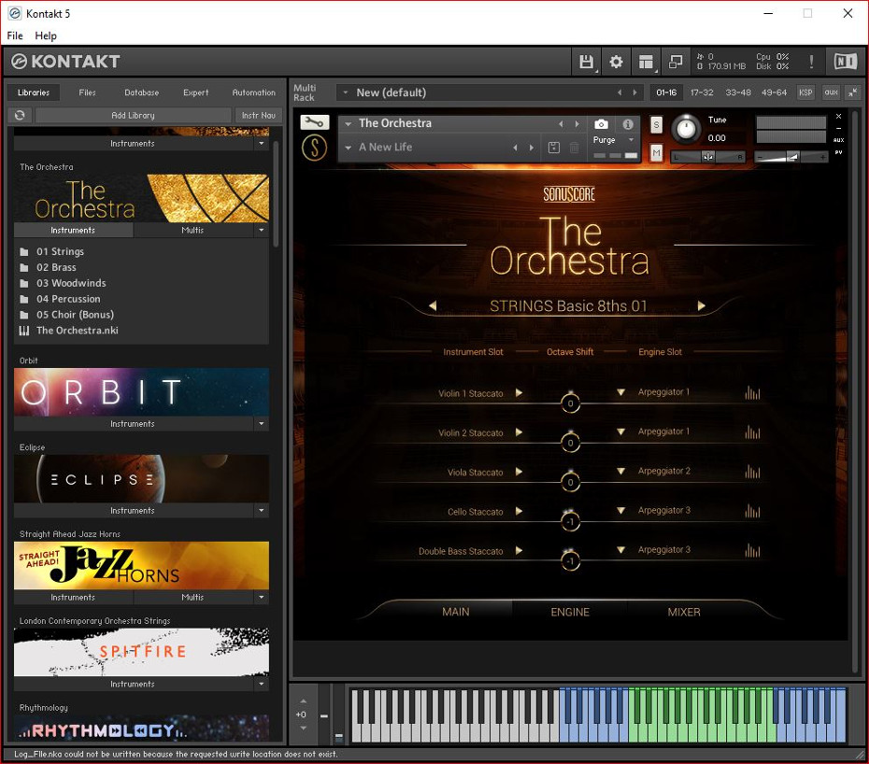869x764 pixels.
Task: Show multi rack page 01-16
Action: [666, 92]
